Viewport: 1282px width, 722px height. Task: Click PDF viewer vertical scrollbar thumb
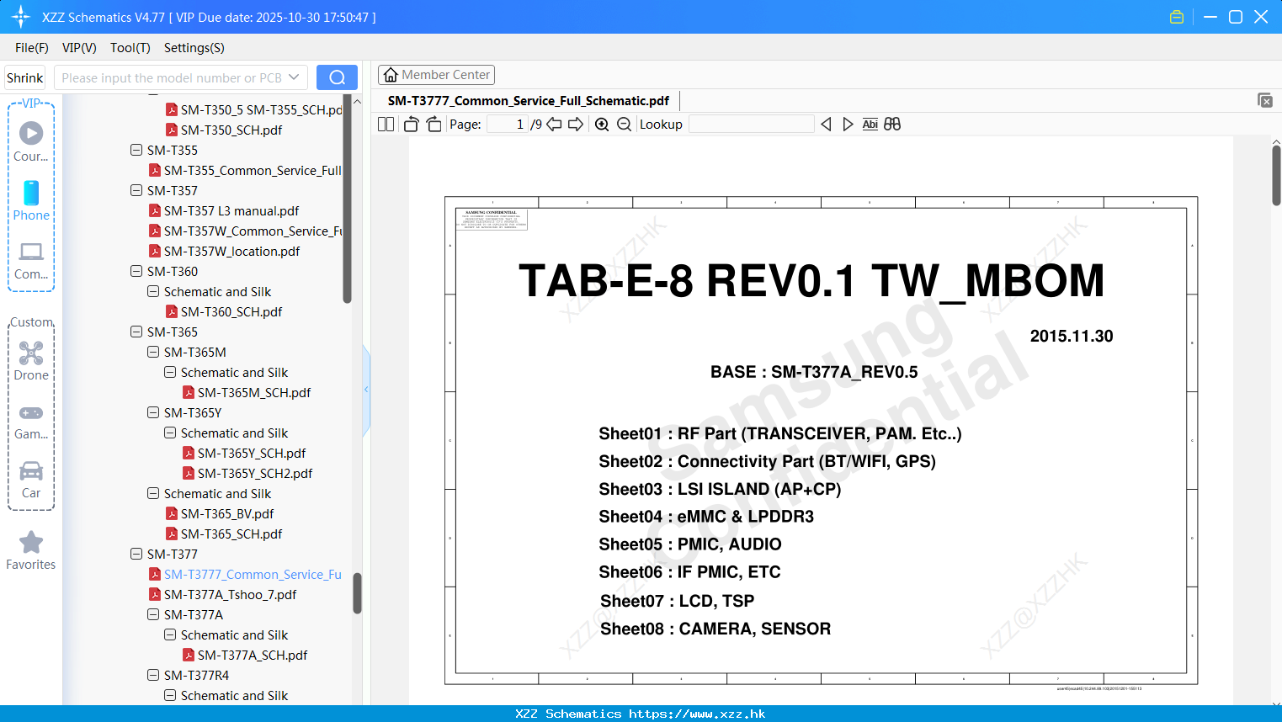click(x=1276, y=175)
